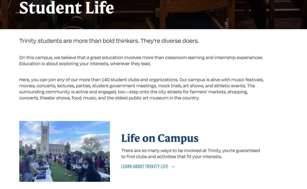Click the campus chapel photo thumbnail
The width and height of the screenshot is (307, 189).
(65, 151)
